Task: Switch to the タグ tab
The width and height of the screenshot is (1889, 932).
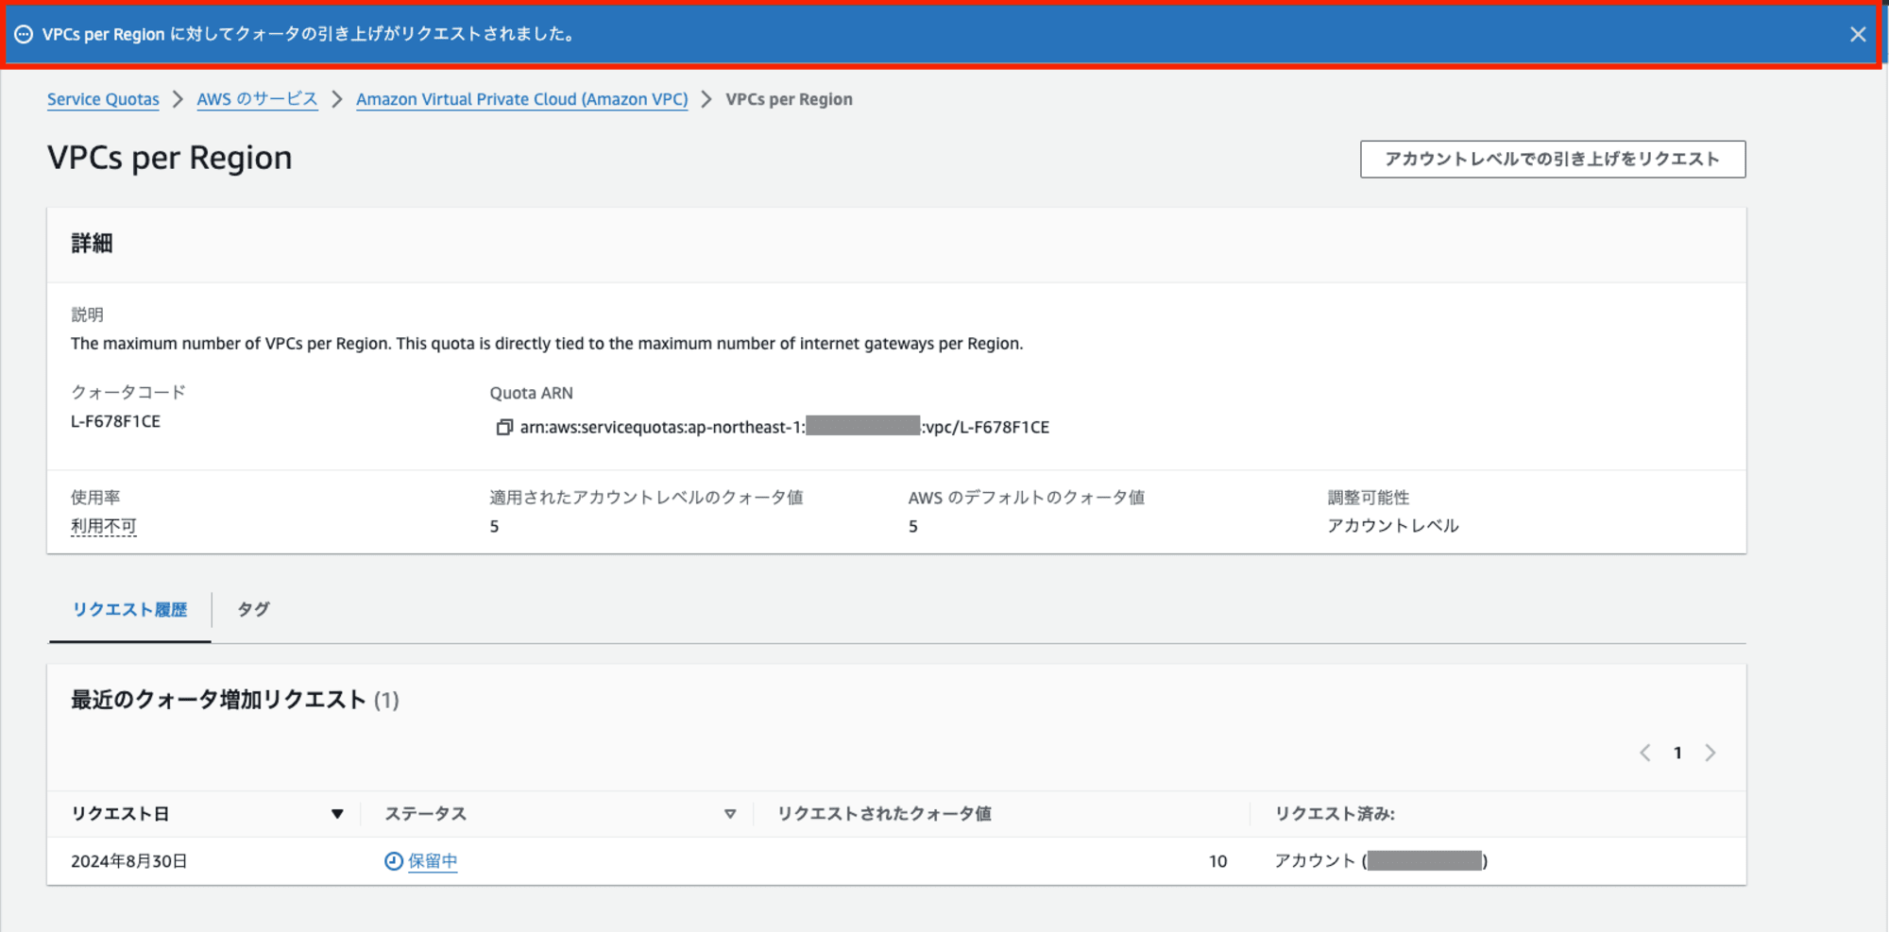Action: [x=253, y=610]
